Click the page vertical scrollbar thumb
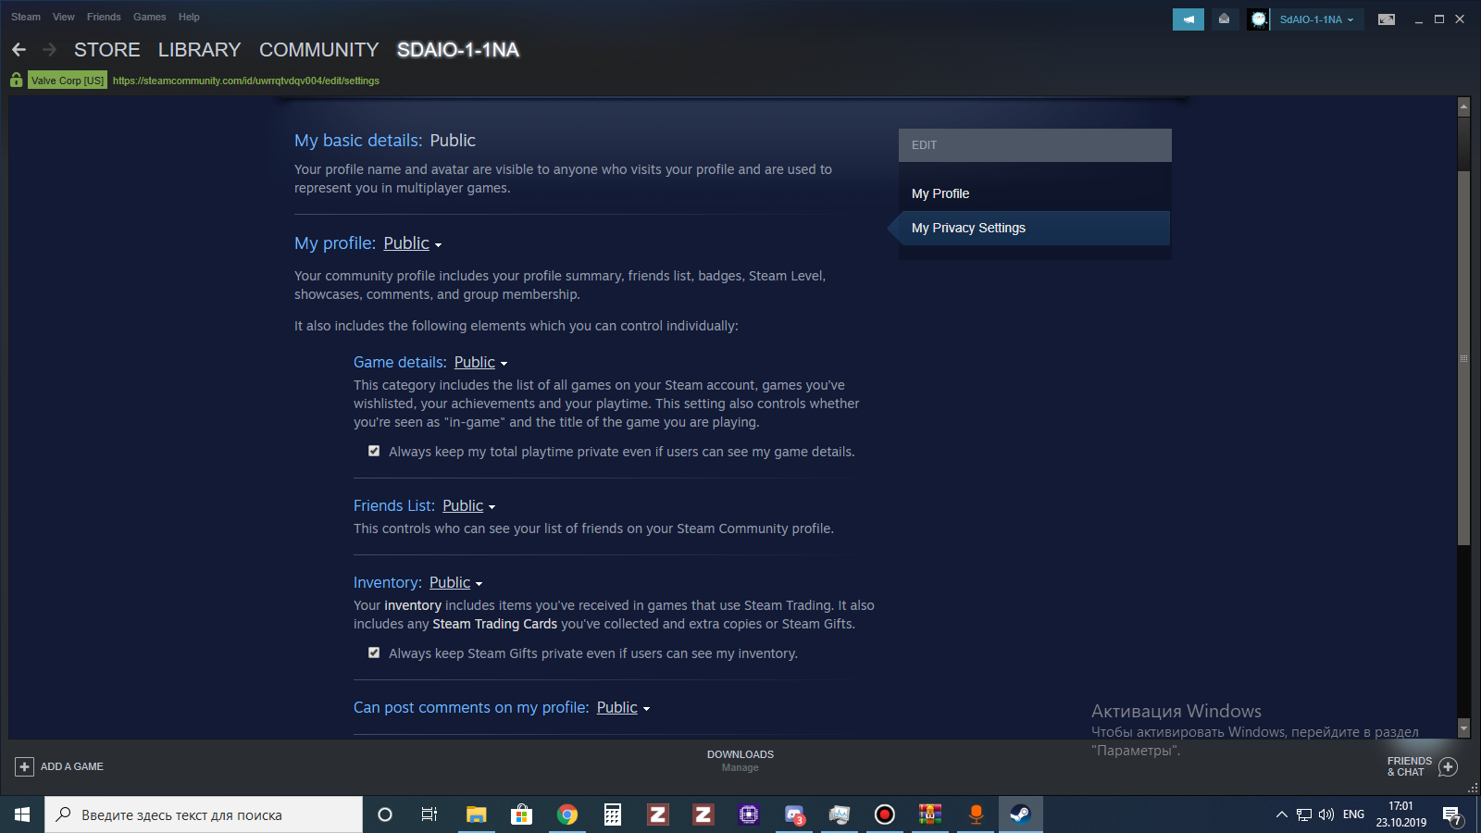Image resolution: width=1481 pixels, height=833 pixels. click(1463, 358)
